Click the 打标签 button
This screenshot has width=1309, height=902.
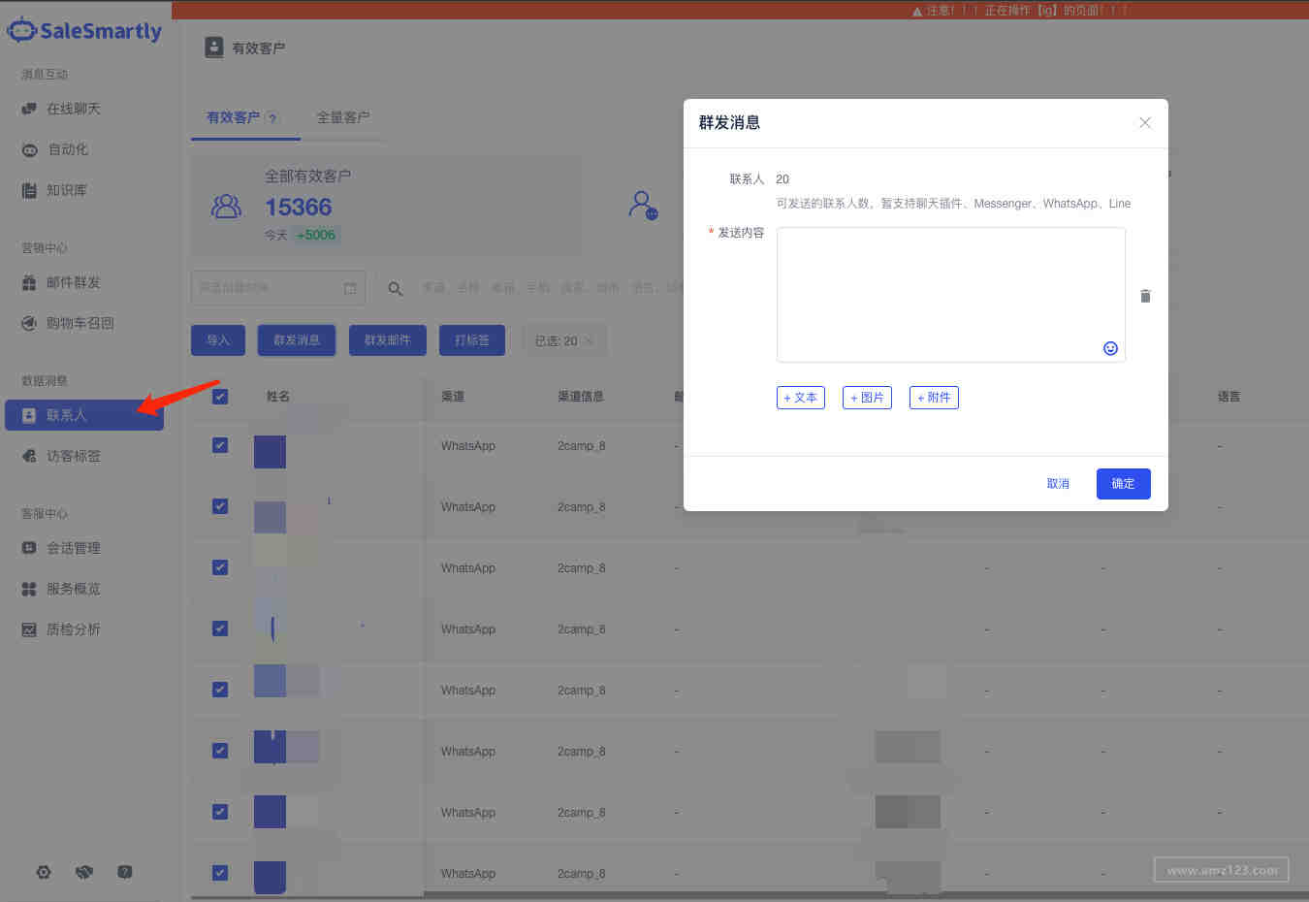coord(472,340)
